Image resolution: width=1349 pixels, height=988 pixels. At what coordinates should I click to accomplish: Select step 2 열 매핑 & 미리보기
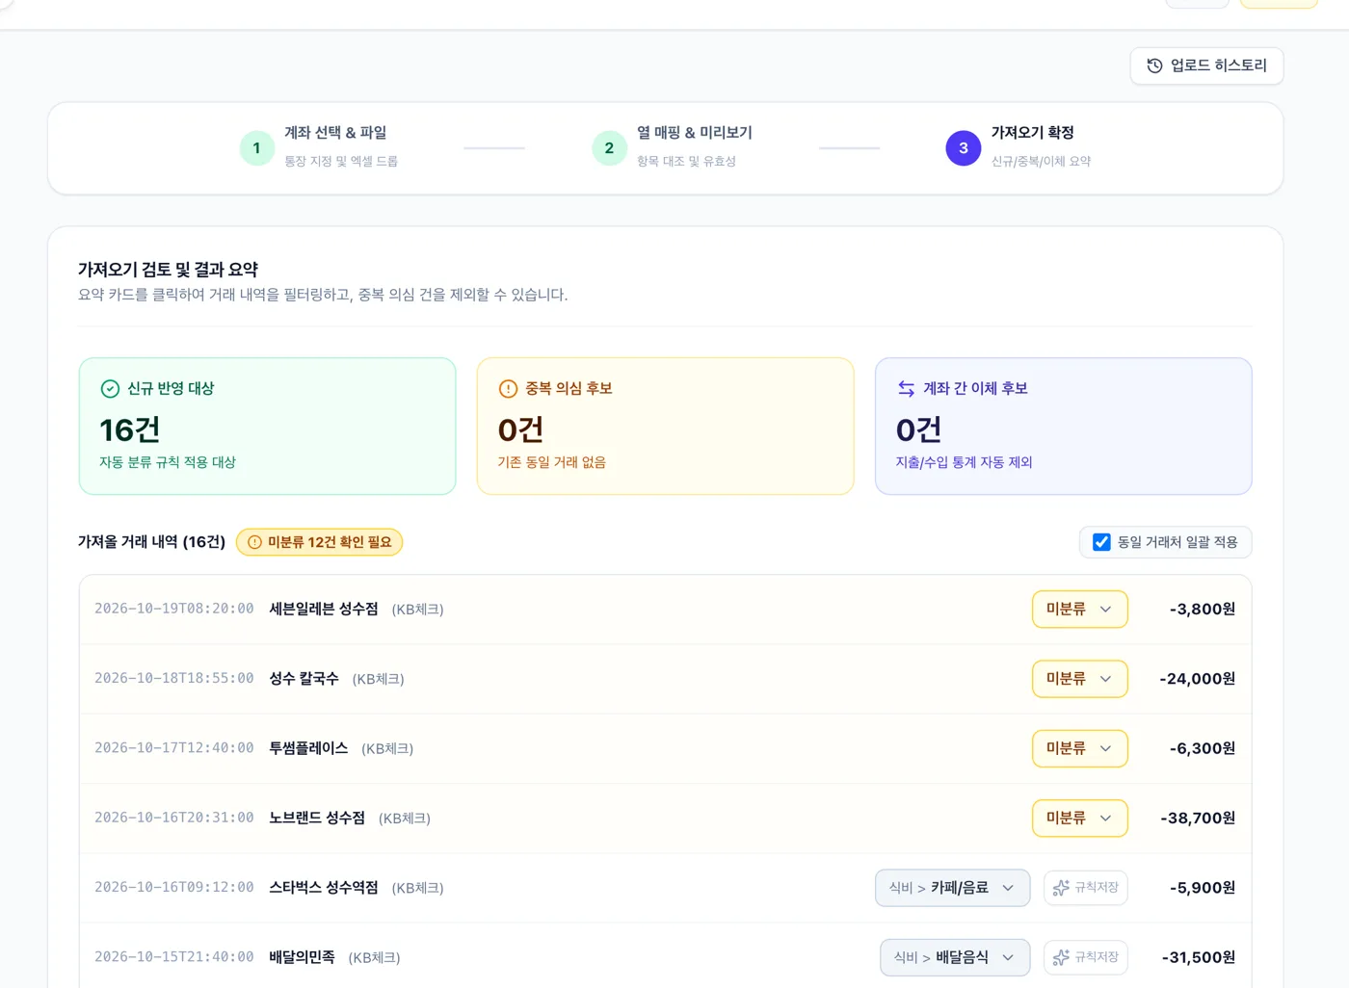point(673,147)
